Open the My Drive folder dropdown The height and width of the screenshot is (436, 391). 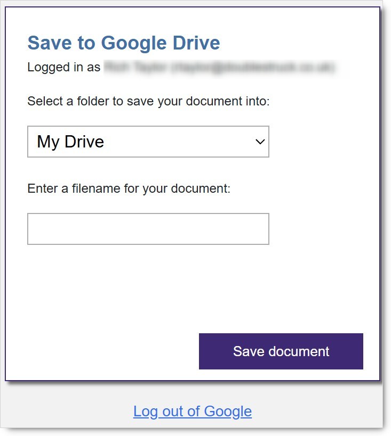tap(148, 142)
